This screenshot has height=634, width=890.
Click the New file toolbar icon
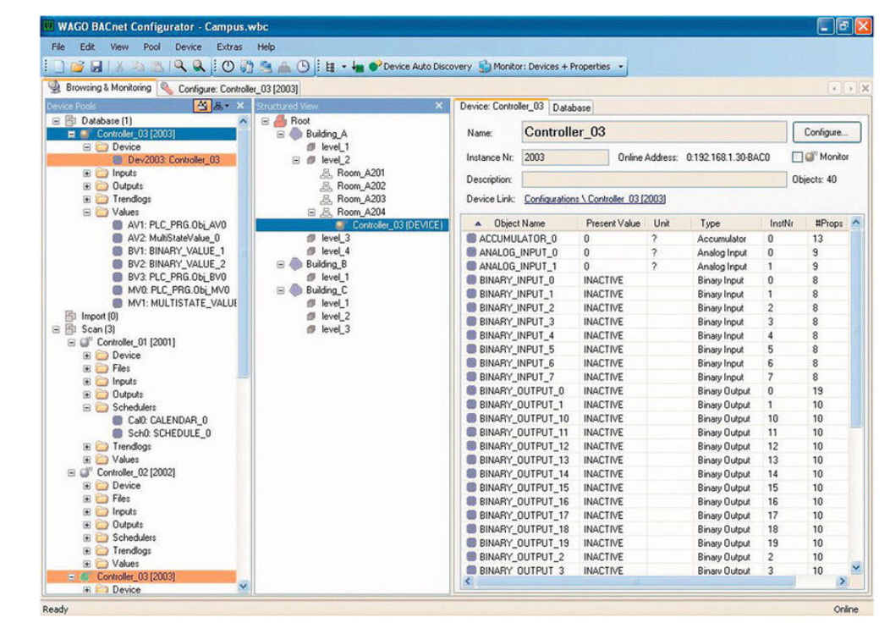click(x=59, y=67)
